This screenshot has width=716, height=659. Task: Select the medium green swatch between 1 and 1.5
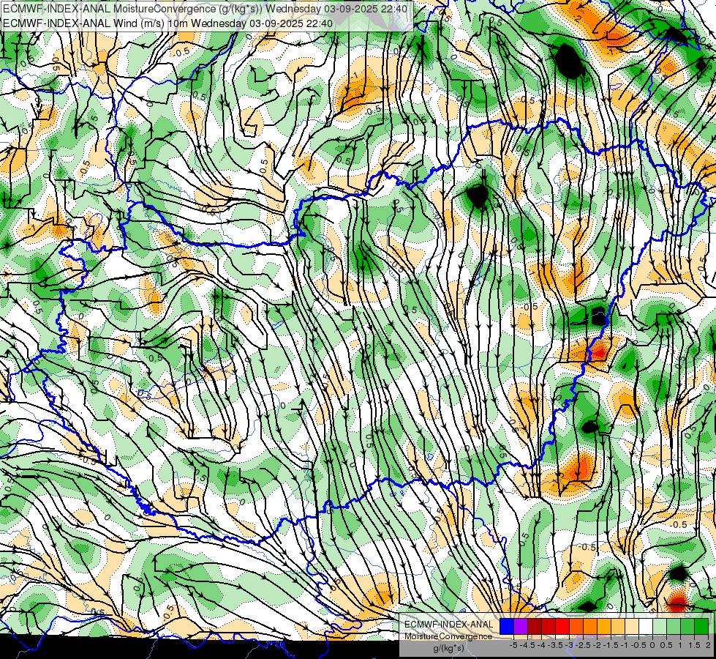pos(687,627)
